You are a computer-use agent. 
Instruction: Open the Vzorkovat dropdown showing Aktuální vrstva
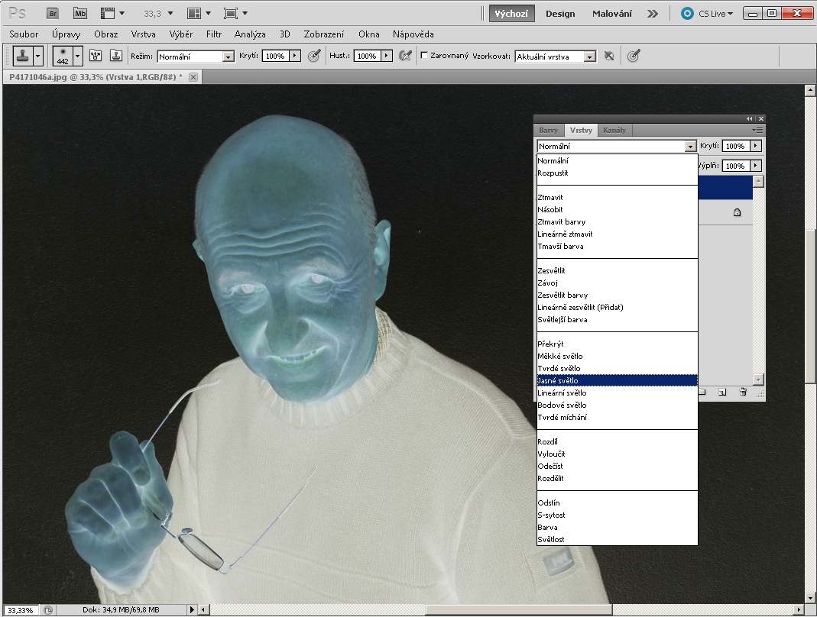click(589, 57)
